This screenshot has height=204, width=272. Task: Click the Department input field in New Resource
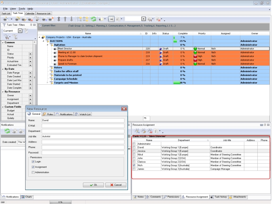(x=83, y=131)
